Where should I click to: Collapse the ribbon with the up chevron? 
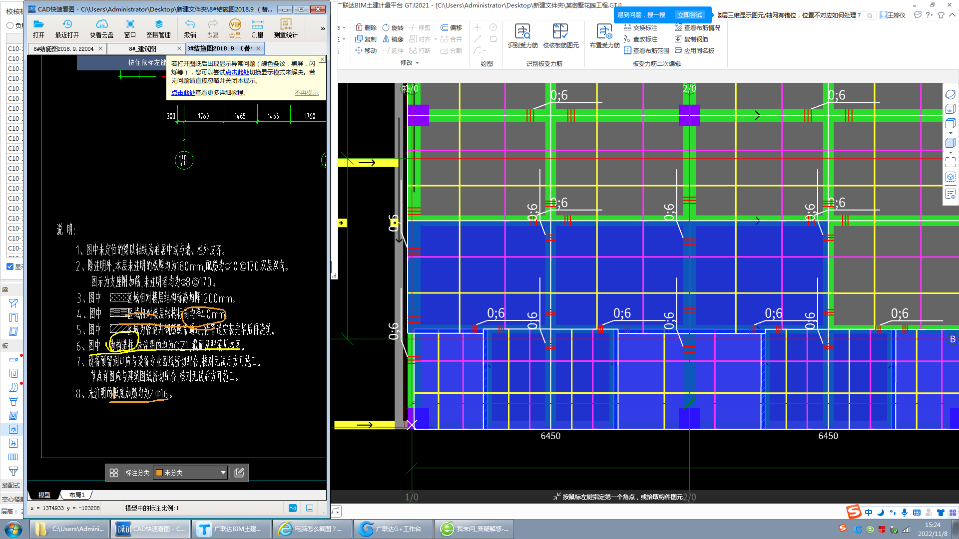952,15
